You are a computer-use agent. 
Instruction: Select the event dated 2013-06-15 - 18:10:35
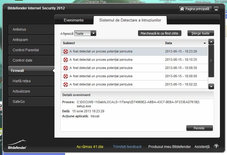pos(134,60)
